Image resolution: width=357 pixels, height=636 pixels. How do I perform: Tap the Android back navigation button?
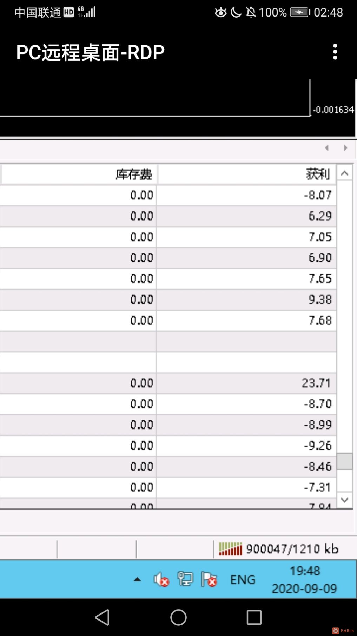pyautogui.click(x=102, y=617)
